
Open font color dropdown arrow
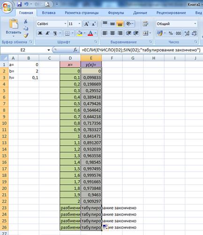95,33
